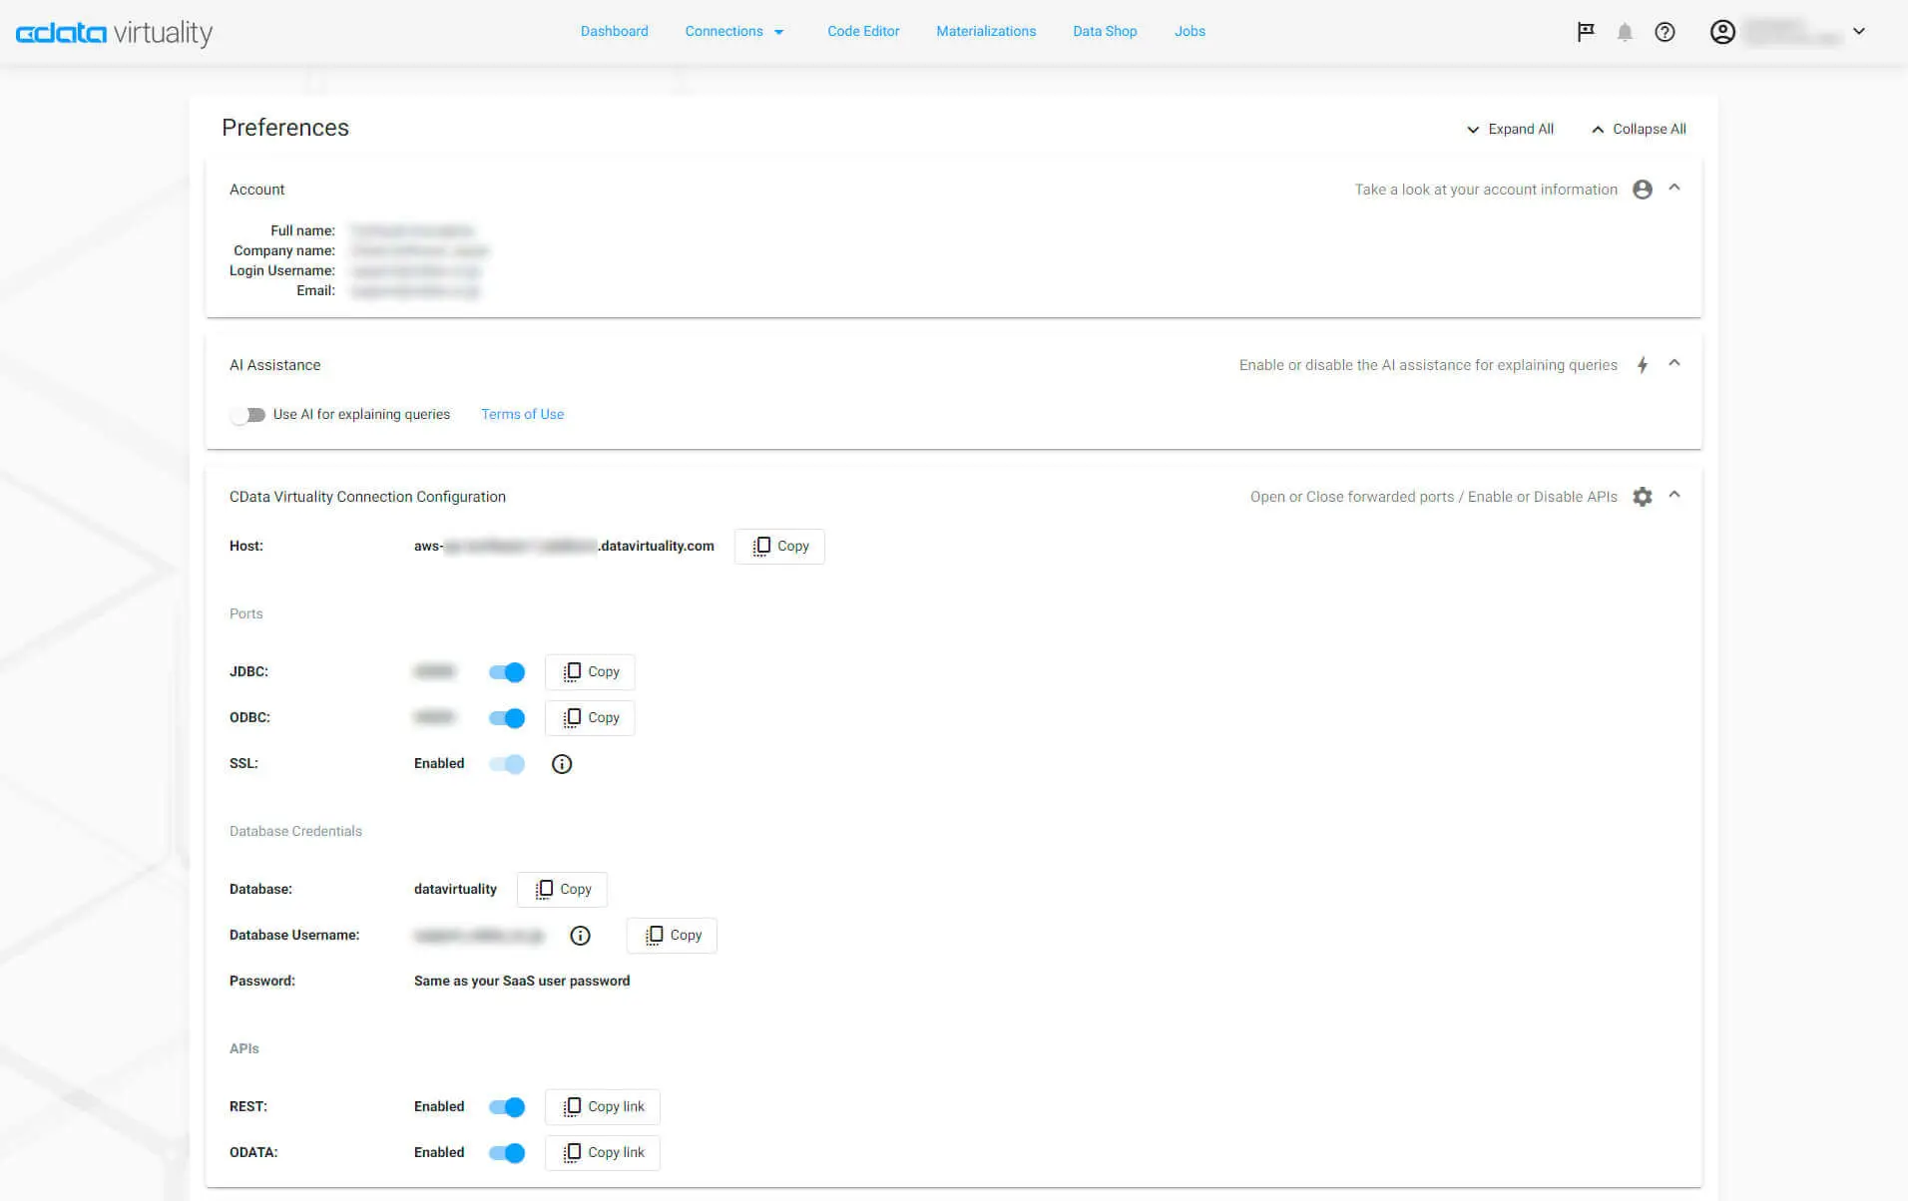Click the account person icon in Account section

(x=1643, y=190)
